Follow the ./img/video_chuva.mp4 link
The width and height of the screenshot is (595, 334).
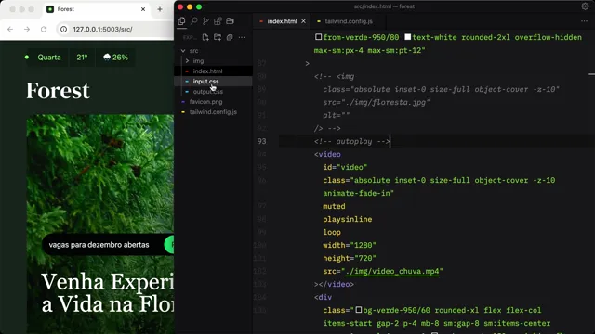392,271
